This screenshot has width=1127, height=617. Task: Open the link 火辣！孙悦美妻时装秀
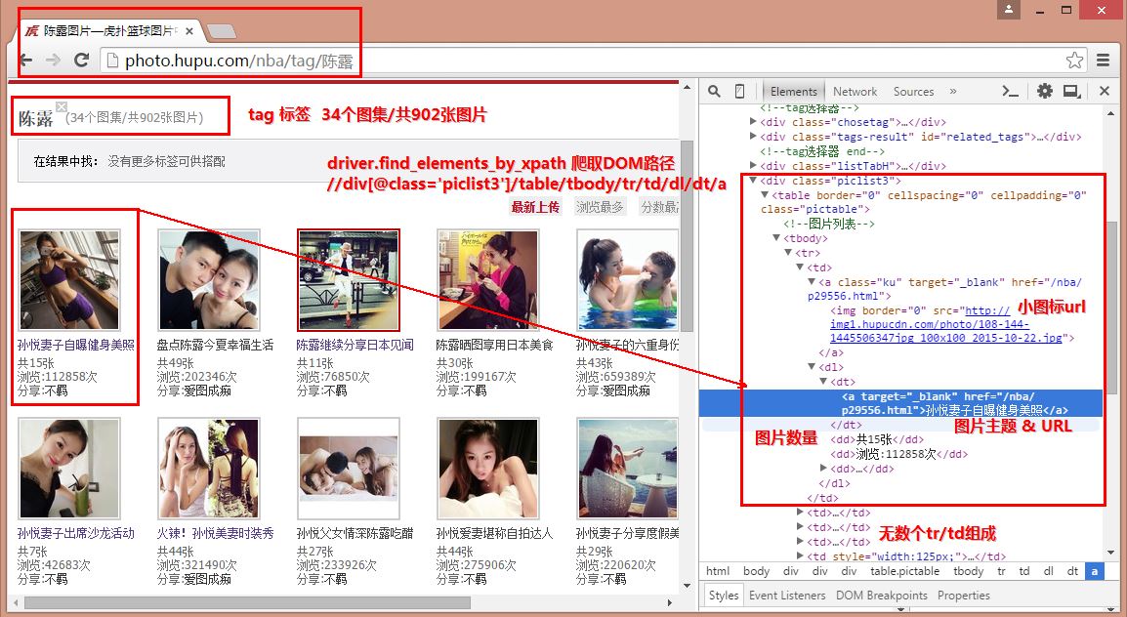[x=215, y=533]
